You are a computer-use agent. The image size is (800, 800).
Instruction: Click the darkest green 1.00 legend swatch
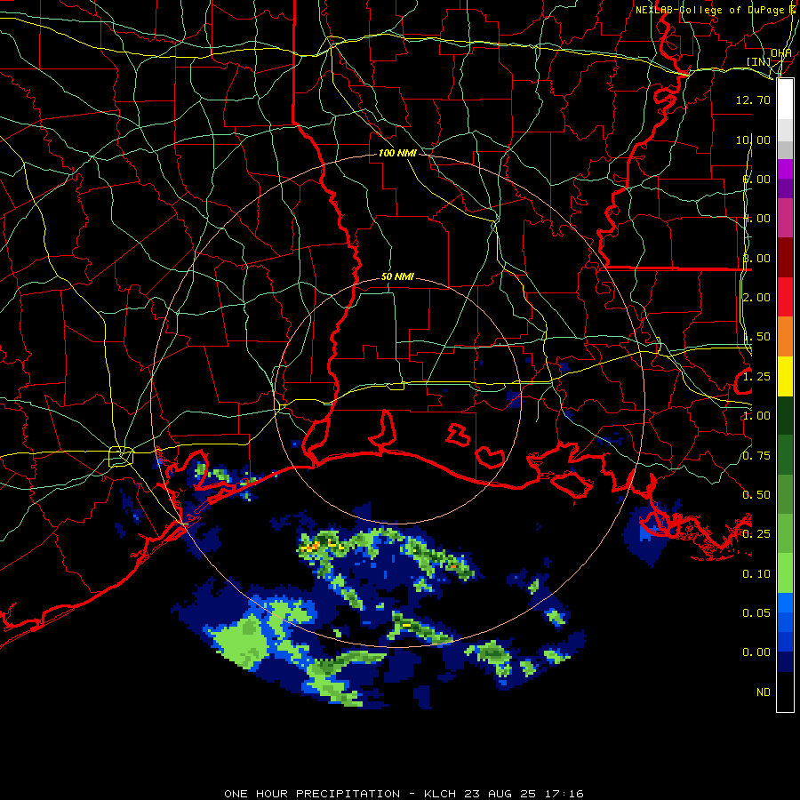[785, 415]
